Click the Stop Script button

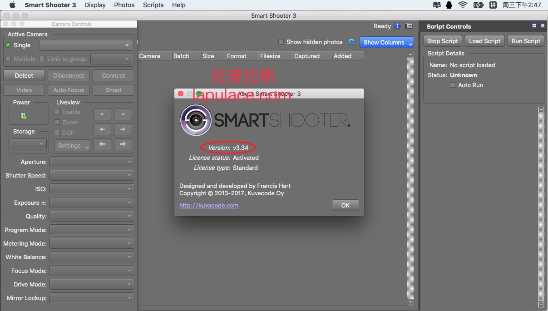coord(443,41)
